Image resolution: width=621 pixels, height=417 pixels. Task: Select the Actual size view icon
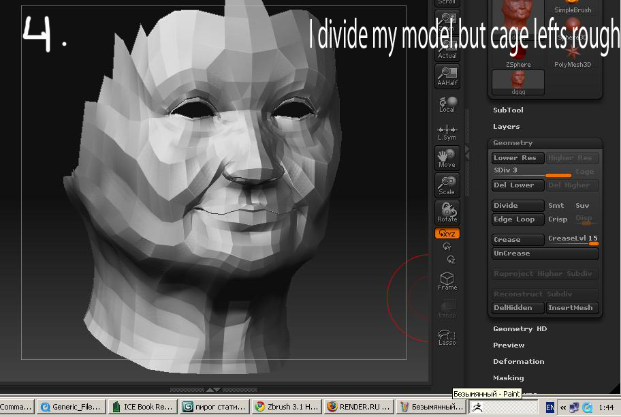click(447, 50)
